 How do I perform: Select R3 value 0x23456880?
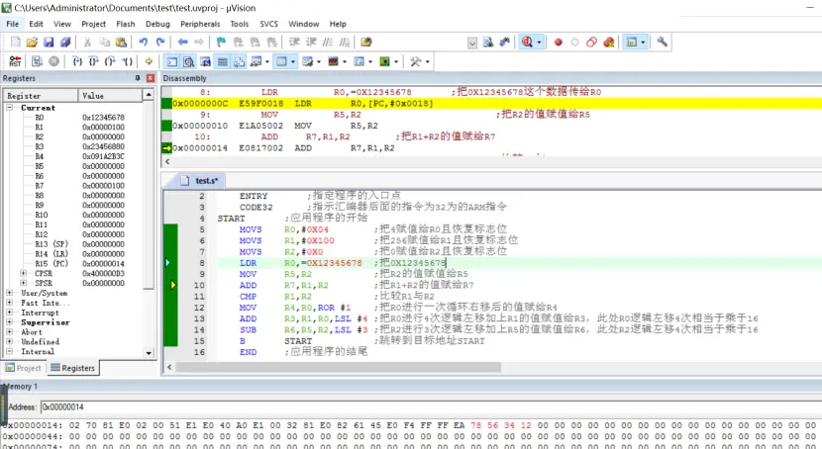103,146
